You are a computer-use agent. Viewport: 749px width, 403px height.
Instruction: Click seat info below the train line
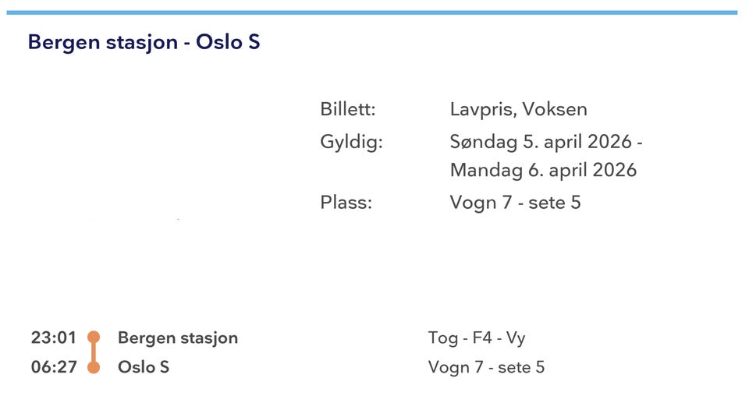[x=486, y=367]
